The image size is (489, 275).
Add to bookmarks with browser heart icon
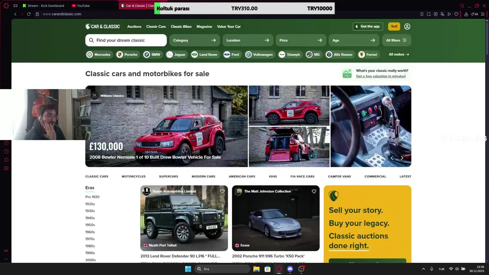(x=456, y=14)
